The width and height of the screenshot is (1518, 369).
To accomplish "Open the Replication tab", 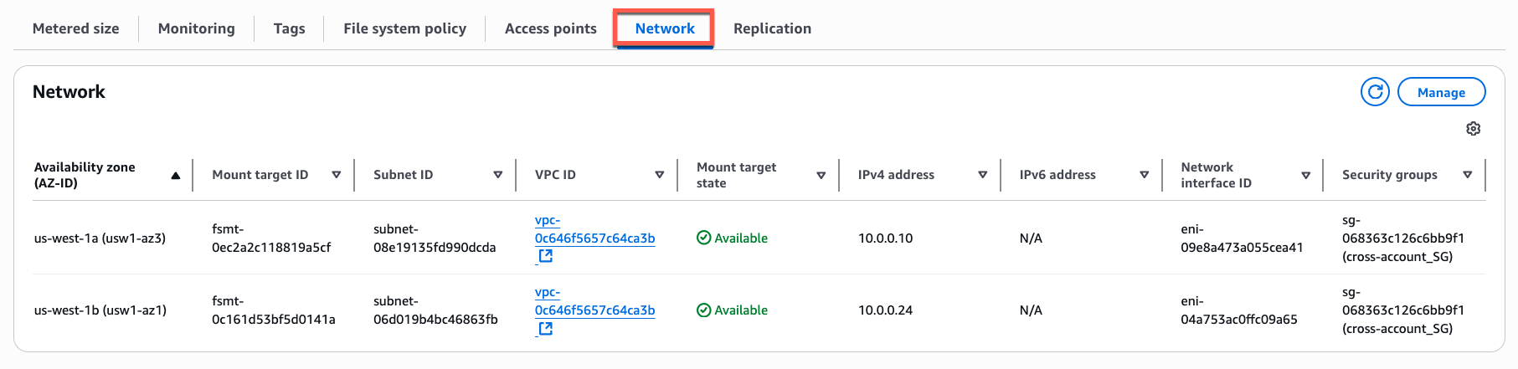I will coord(772,28).
